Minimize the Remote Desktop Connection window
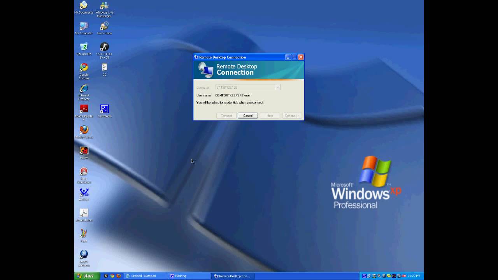 288,57
